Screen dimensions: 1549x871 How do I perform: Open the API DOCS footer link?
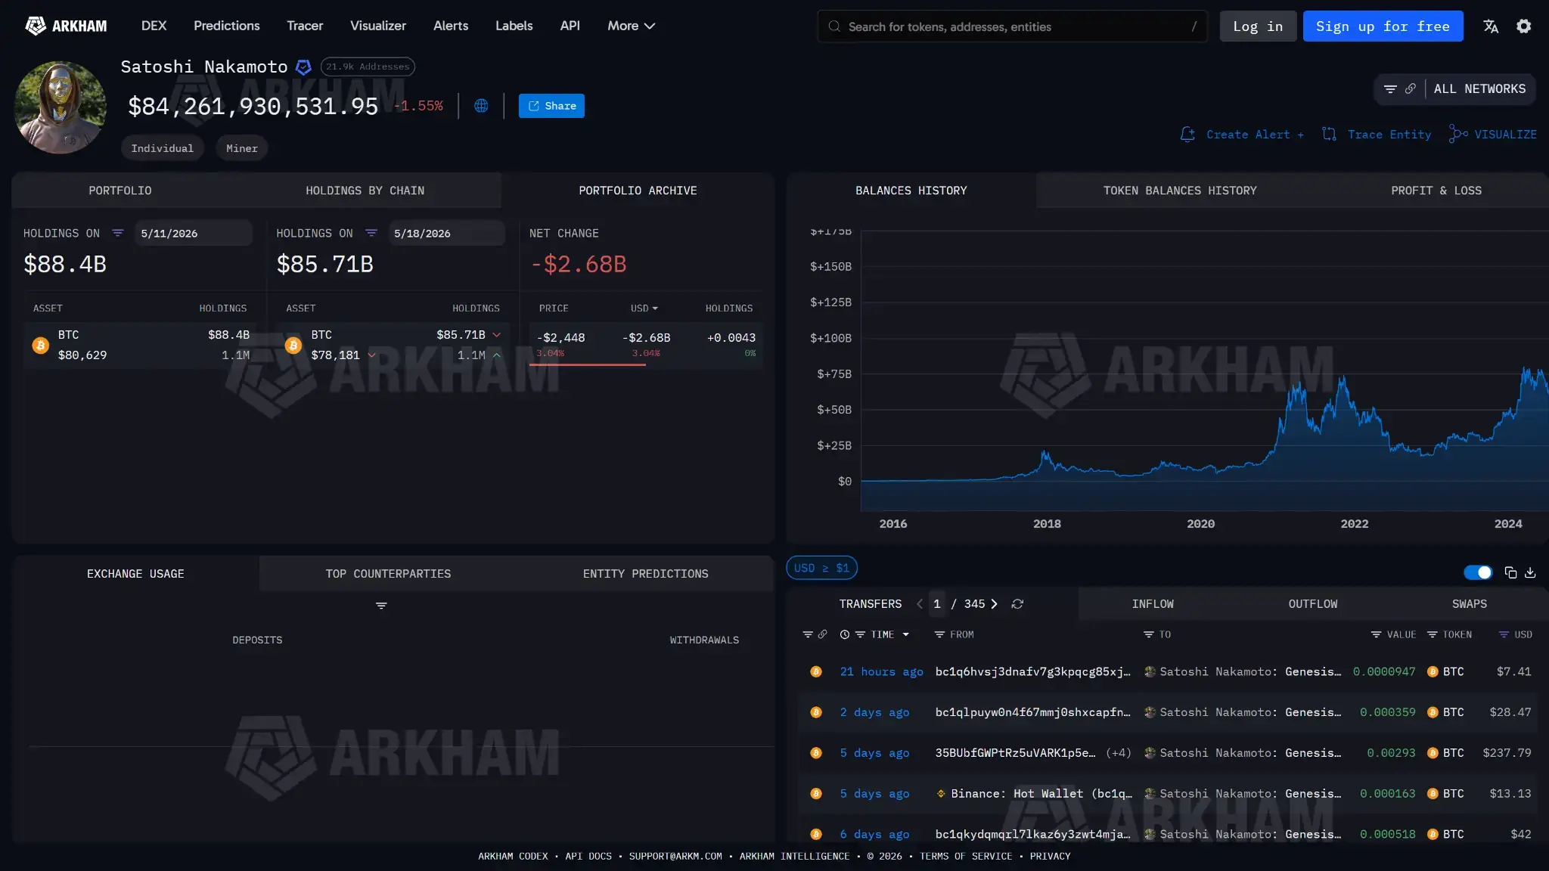coord(588,857)
